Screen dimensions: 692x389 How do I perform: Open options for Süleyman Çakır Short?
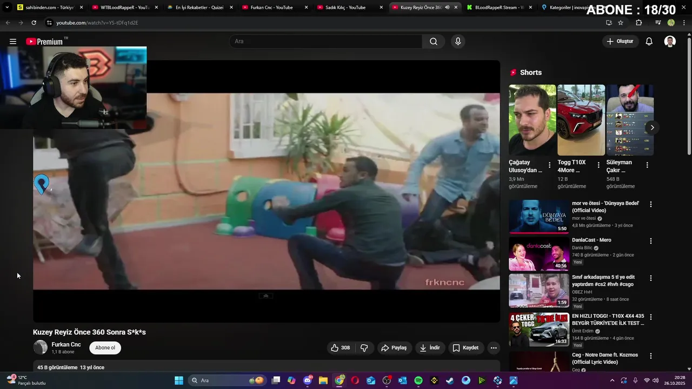(647, 165)
